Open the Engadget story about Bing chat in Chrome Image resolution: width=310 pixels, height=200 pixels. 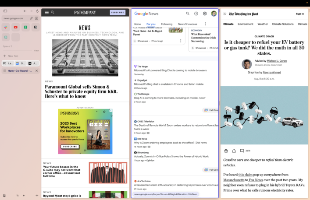pos(169,84)
